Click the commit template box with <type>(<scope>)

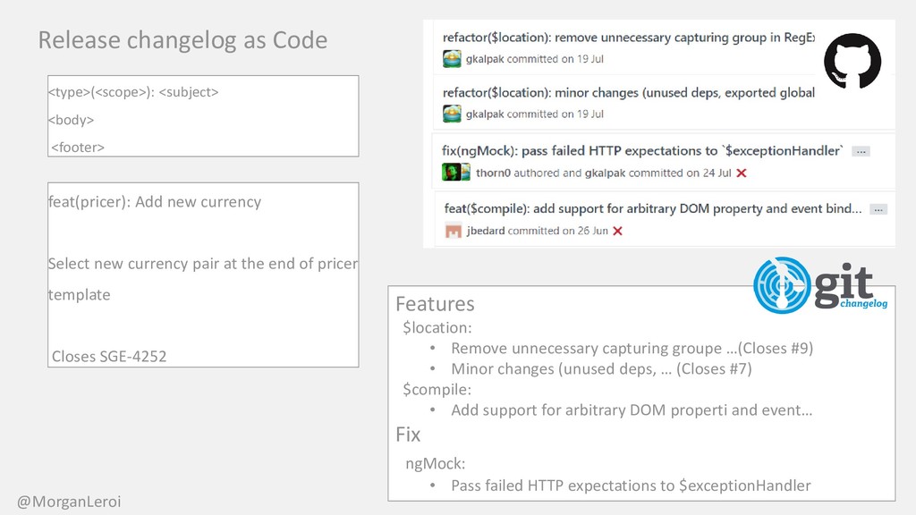(x=203, y=115)
